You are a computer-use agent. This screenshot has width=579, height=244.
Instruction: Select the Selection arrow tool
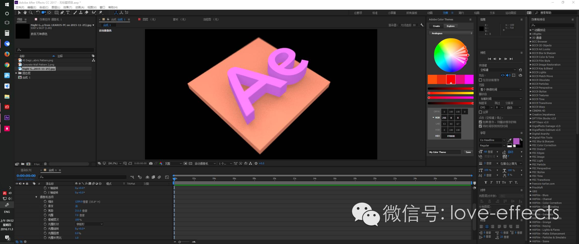coord(19,13)
